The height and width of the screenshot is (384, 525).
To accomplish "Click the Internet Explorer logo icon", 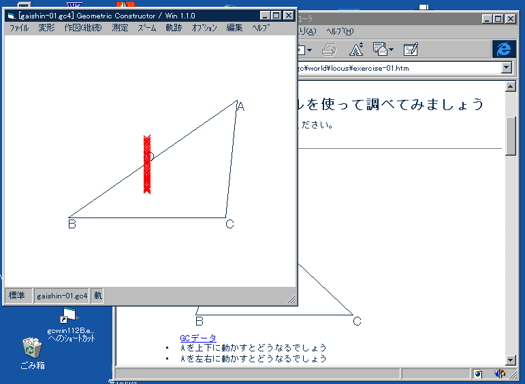I will pos(504,49).
